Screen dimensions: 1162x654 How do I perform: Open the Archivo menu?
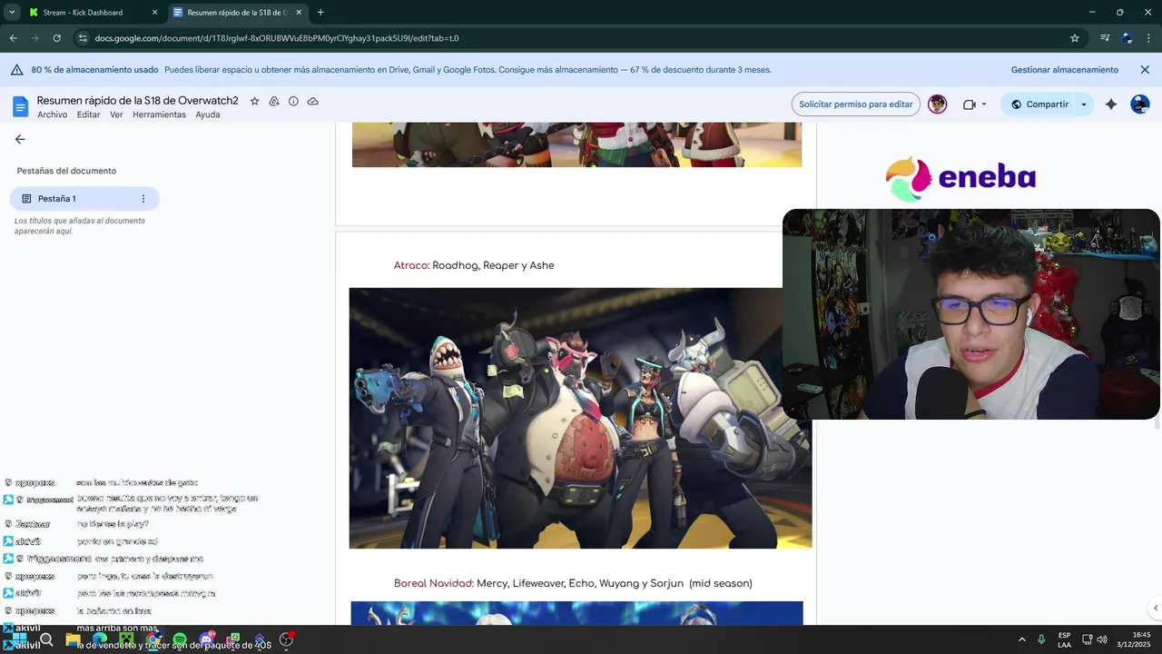point(53,114)
